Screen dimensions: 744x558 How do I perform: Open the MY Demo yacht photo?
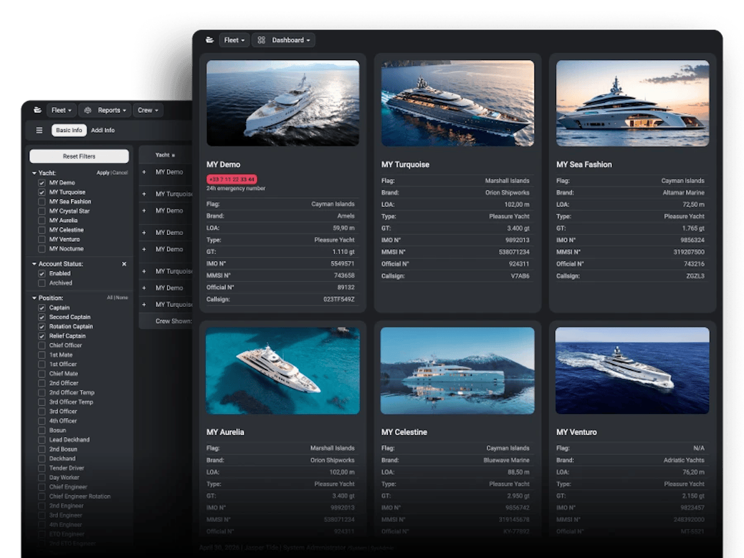coord(283,103)
